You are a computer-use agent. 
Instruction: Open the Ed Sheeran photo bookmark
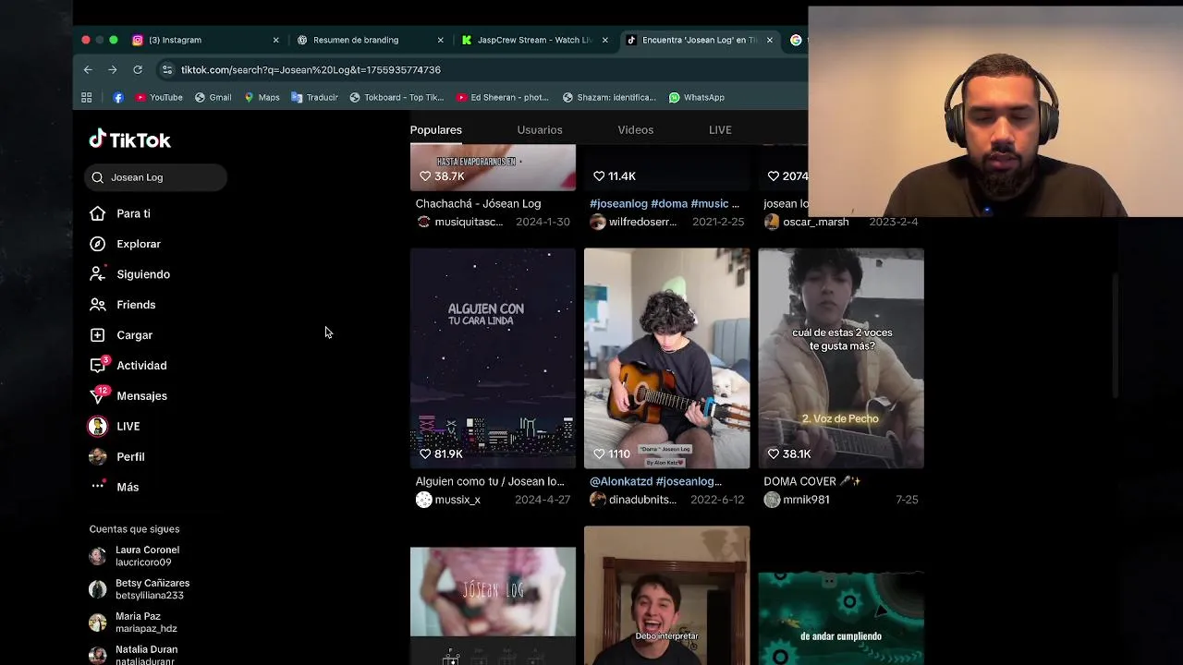tap(502, 97)
